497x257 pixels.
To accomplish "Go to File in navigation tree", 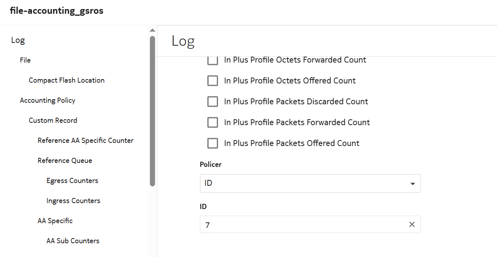I will [25, 60].
